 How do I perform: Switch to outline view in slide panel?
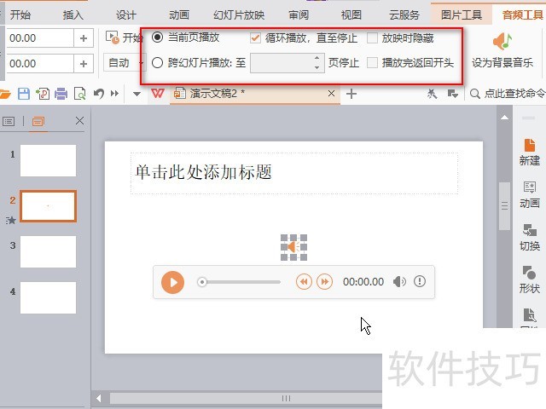(x=9, y=121)
